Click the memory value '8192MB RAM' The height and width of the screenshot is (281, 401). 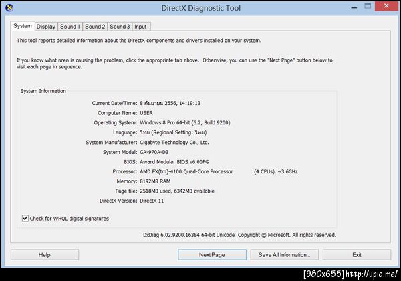click(x=155, y=181)
